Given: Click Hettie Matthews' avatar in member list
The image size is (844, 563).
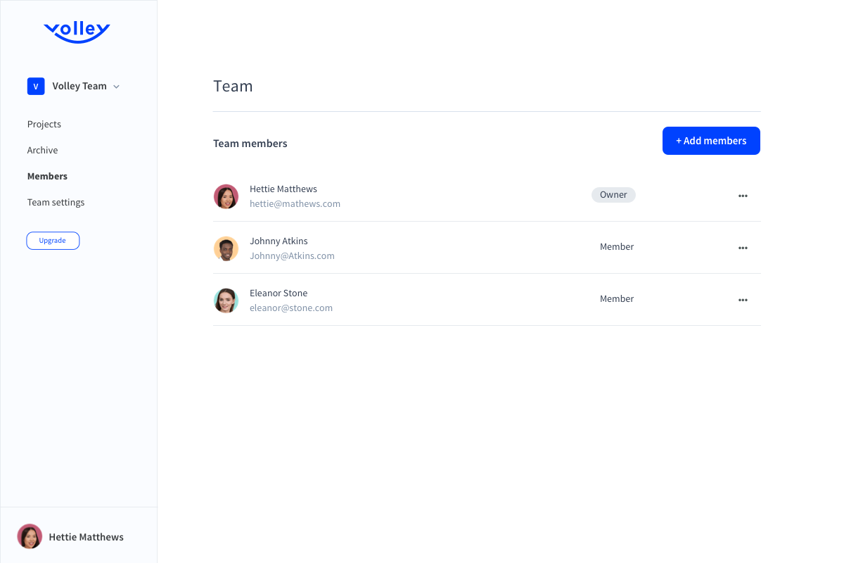Looking at the screenshot, I should [x=226, y=196].
